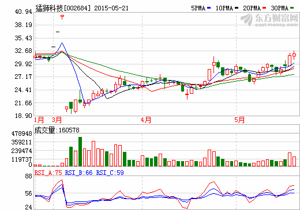Screen dimensions: 300x210
Task: Click the RSI_A:75 indicator label
Action: coord(48,173)
